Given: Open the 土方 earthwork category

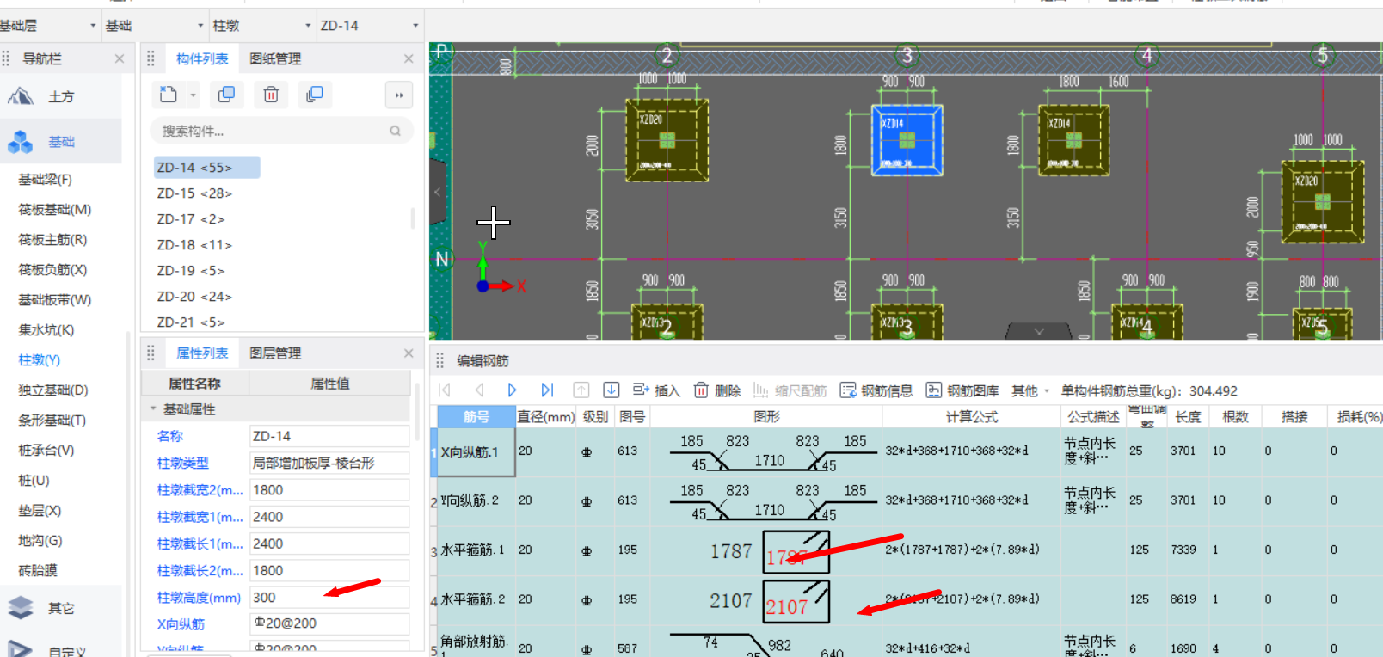Looking at the screenshot, I should pos(60,96).
